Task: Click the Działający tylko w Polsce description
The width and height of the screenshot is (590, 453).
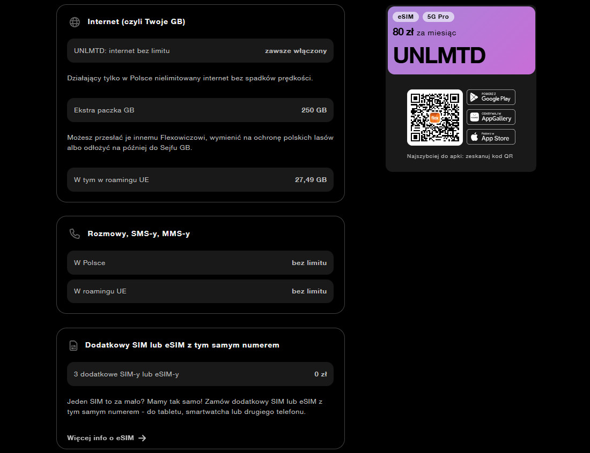Action: coord(190,78)
